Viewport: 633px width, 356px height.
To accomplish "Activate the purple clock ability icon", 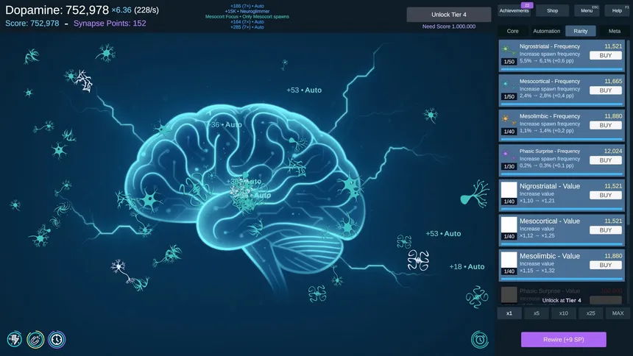I will click(x=57, y=339).
